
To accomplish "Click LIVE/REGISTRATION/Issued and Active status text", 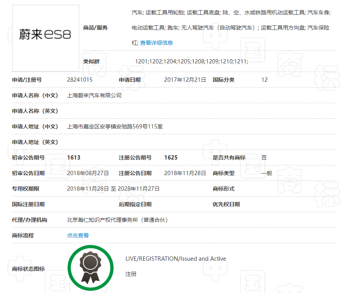I will point(176,259).
